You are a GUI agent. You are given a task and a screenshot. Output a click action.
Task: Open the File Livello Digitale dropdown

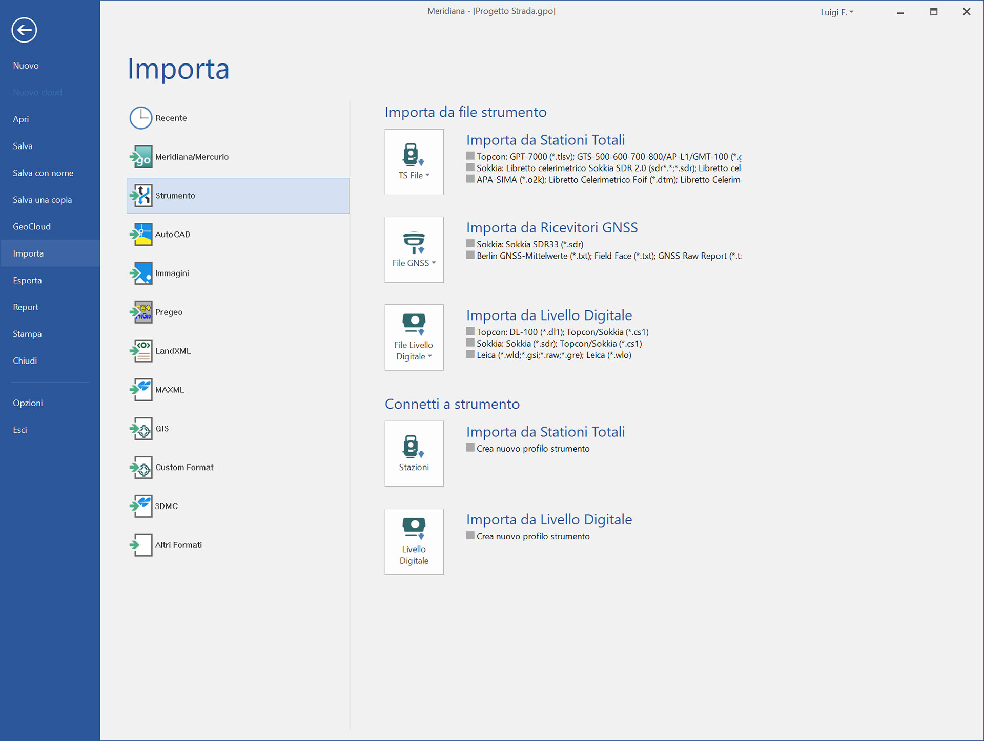click(414, 337)
